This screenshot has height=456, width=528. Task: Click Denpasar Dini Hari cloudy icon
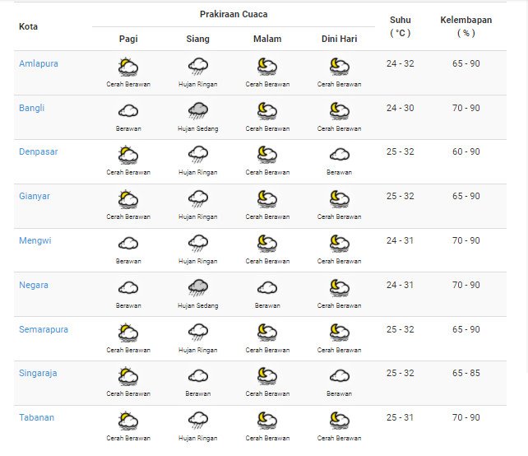click(x=340, y=155)
